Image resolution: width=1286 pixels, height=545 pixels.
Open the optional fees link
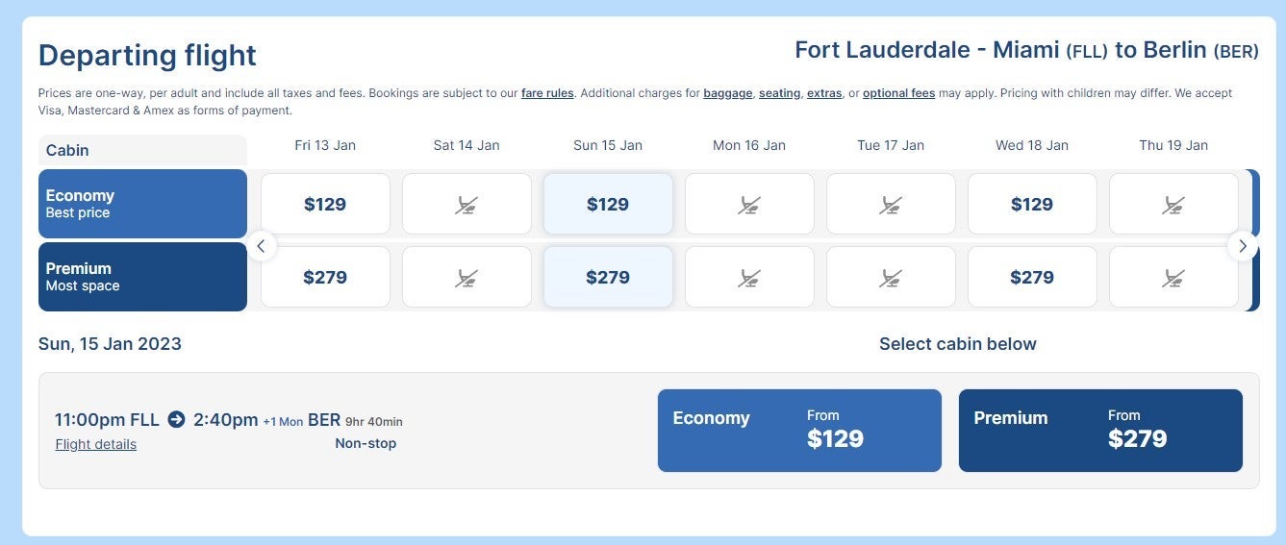[898, 93]
